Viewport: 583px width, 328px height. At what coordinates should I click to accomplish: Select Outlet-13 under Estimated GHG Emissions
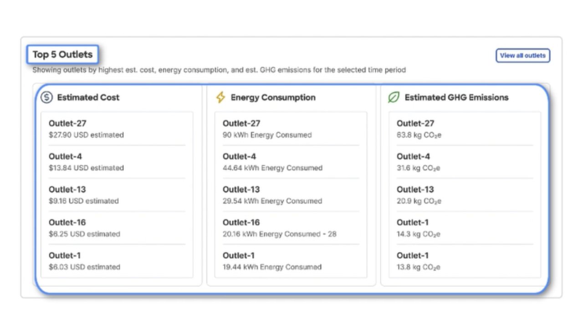pos(415,190)
